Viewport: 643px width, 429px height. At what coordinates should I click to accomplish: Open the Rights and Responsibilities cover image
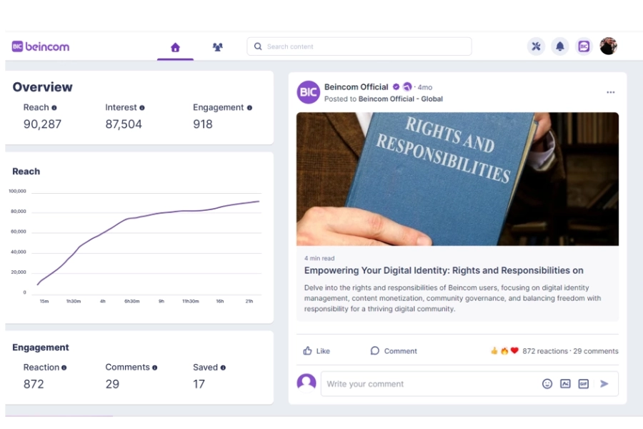[x=457, y=179]
